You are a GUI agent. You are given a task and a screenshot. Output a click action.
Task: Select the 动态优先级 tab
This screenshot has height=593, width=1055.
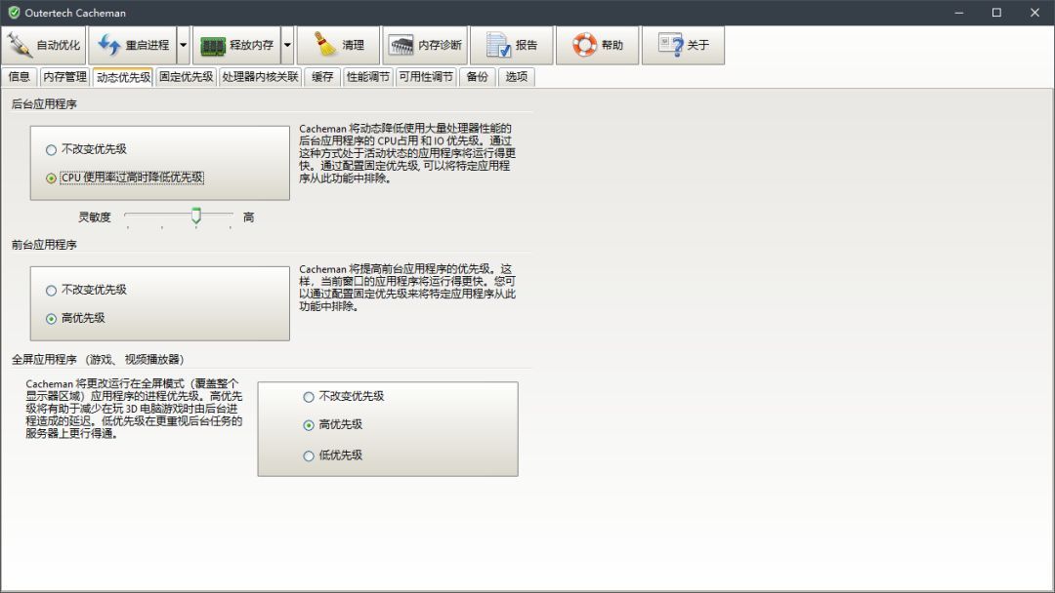click(123, 76)
